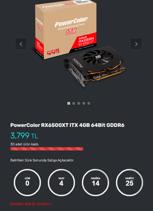Viewport: 153px width, 211px height.
Task: Select the GÜN countdown circle
Action: (27, 182)
